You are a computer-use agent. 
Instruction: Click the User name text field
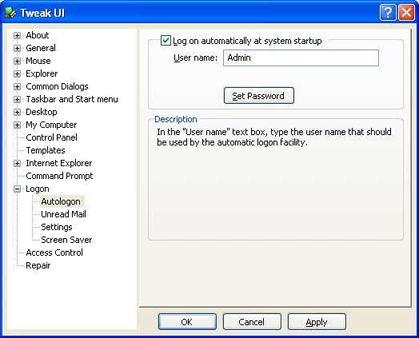301,58
